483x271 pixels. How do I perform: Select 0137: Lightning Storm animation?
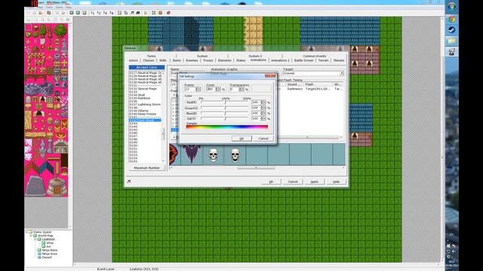pyautogui.click(x=145, y=105)
